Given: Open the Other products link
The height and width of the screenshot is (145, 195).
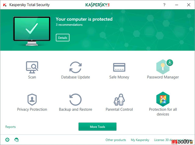Looking at the screenshot, I should [x=116, y=140].
